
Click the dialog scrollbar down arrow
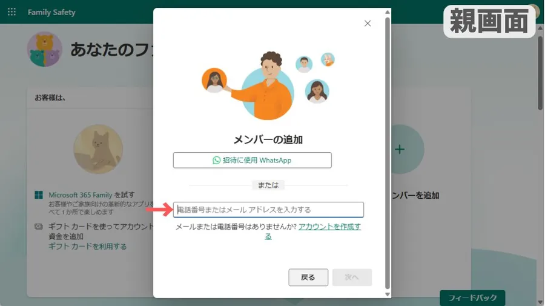point(388,293)
